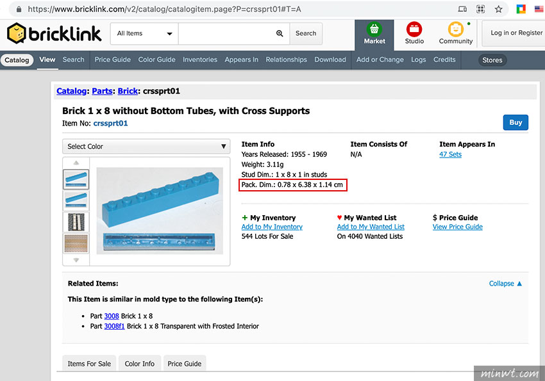
Task: Click the On 4040 Wanted Lists text
Action: point(370,236)
